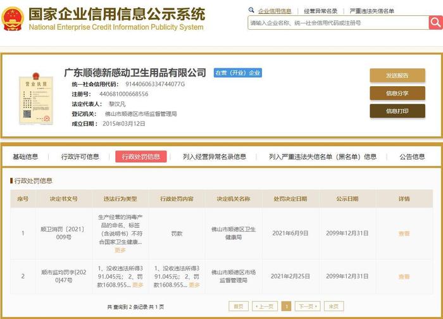
Task: Click the site title 国家企业信用信息公示系统
Action: click(116, 14)
